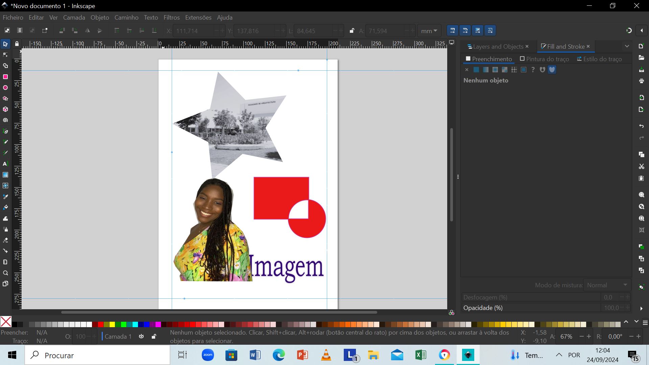Select the Mesh gradient tool
The height and width of the screenshot is (365, 649).
pyautogui.click(x=5, y=186)
